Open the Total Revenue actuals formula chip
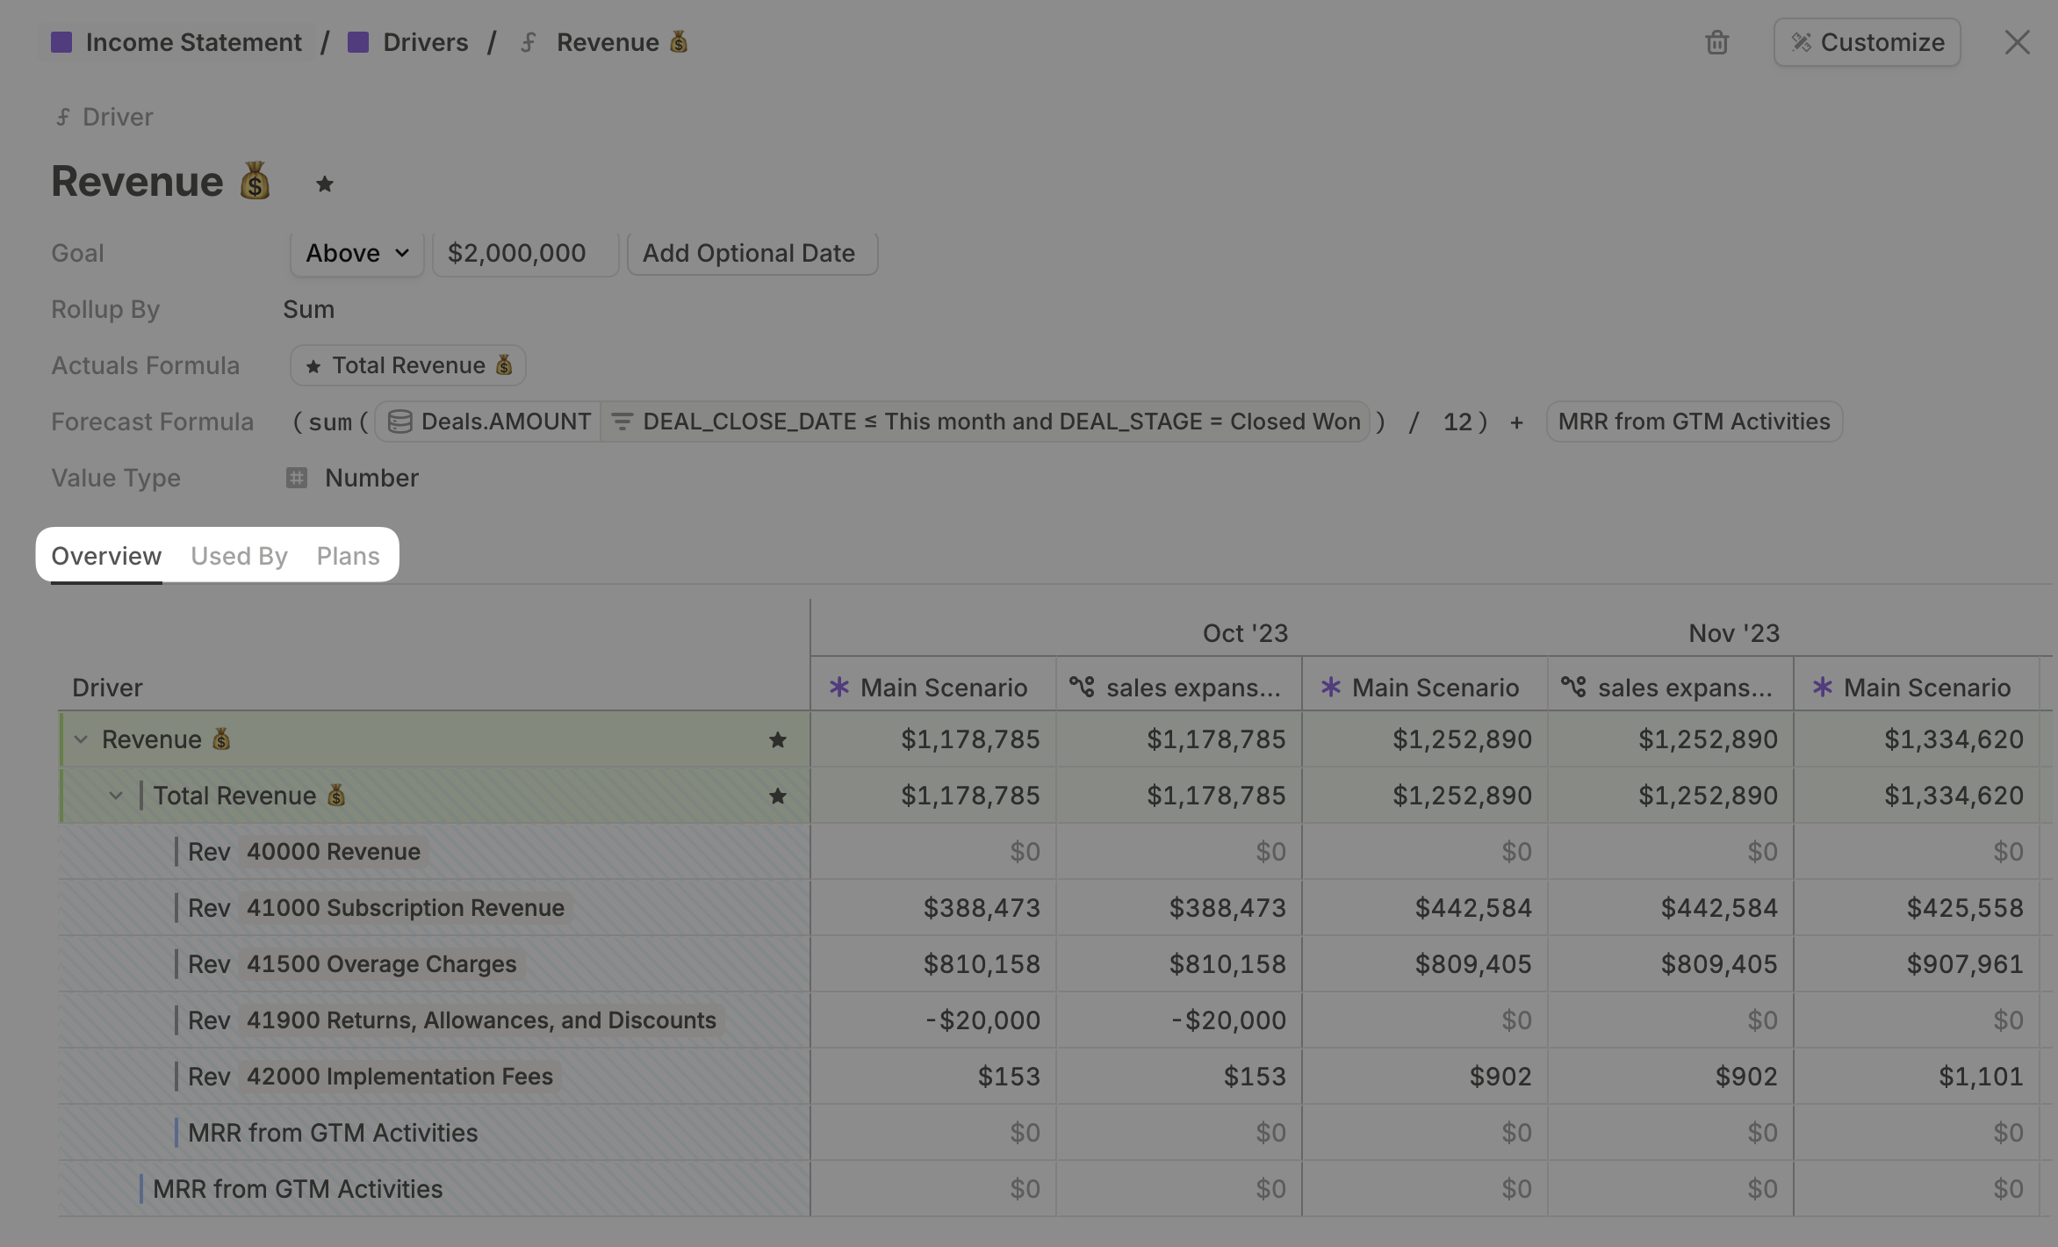This screenshot has height=1247, width=2058. coord(408,365)
